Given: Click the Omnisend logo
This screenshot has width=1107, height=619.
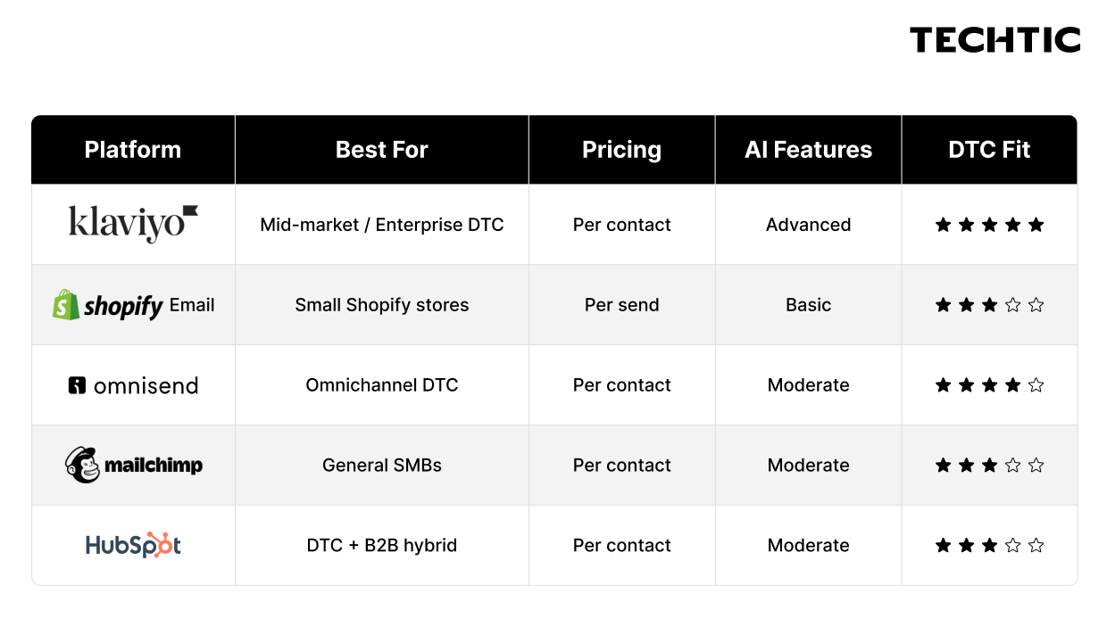Looking at the screenshot, I should tap(133, 385).
